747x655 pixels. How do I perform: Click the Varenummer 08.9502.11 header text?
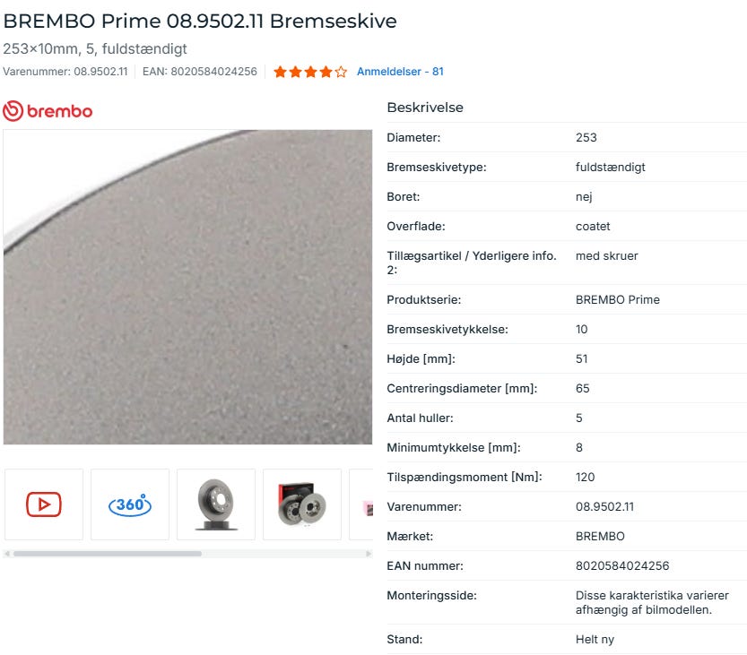(65, 72)
